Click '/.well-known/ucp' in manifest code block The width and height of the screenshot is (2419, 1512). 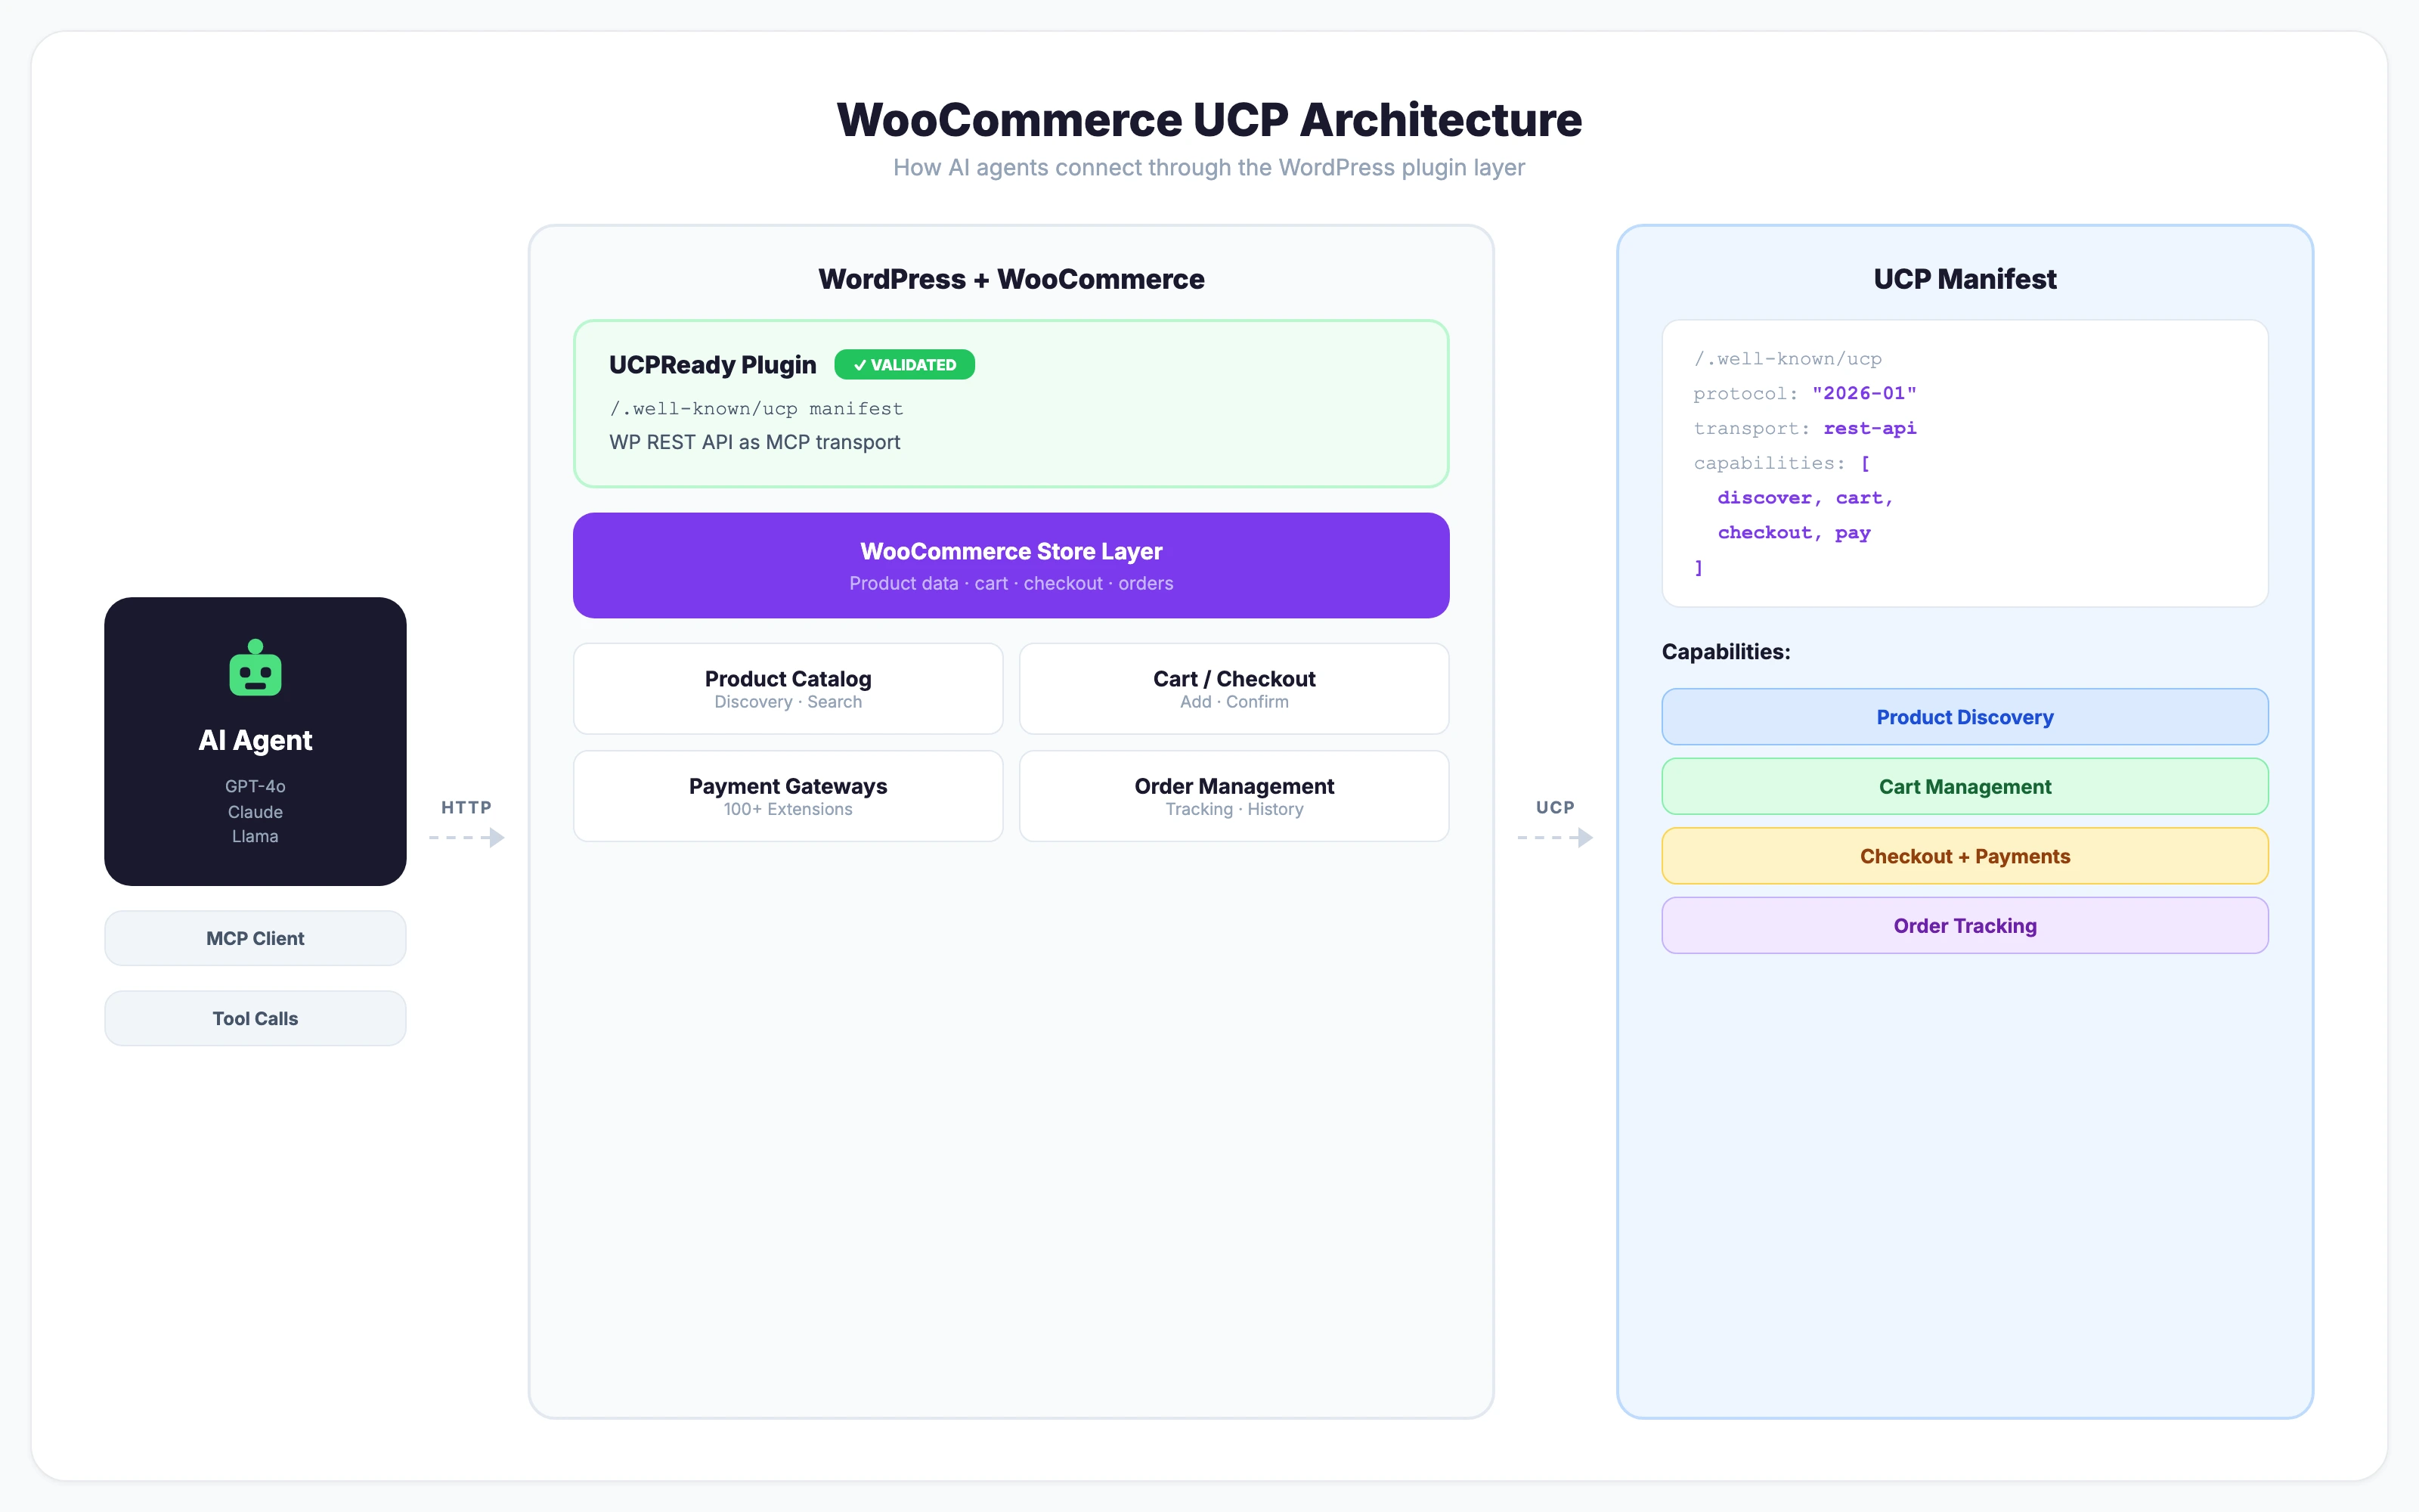[1787, 358]
